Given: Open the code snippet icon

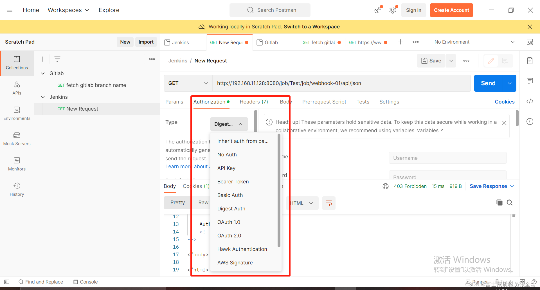Looking at the screenshot, I should (x=530, y=101).
